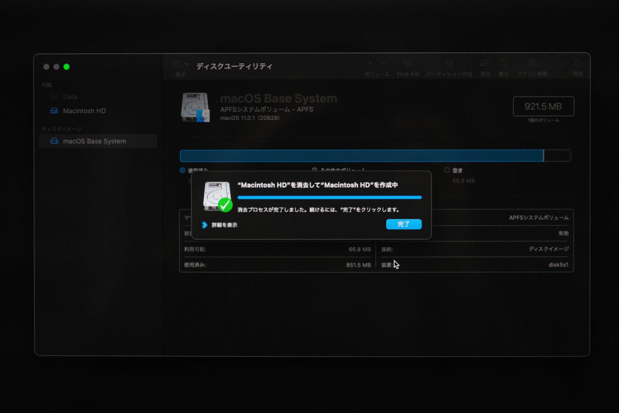Click the green zoom window button
Image resolution: width=619 pixels, height=413 pixels.
(x=66, y=67)
